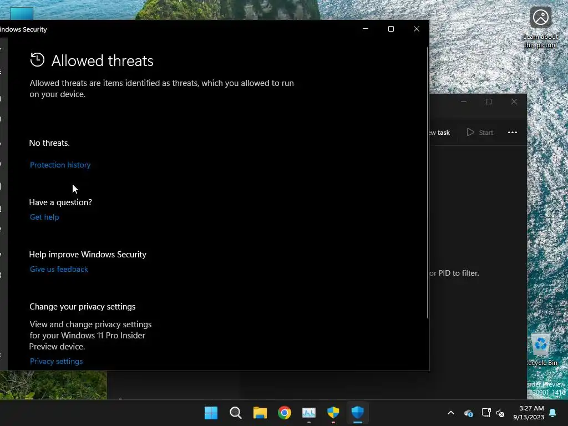Open Google Chrome from the taskbar
The image size is (568, 426).
(x=285, y=413)
